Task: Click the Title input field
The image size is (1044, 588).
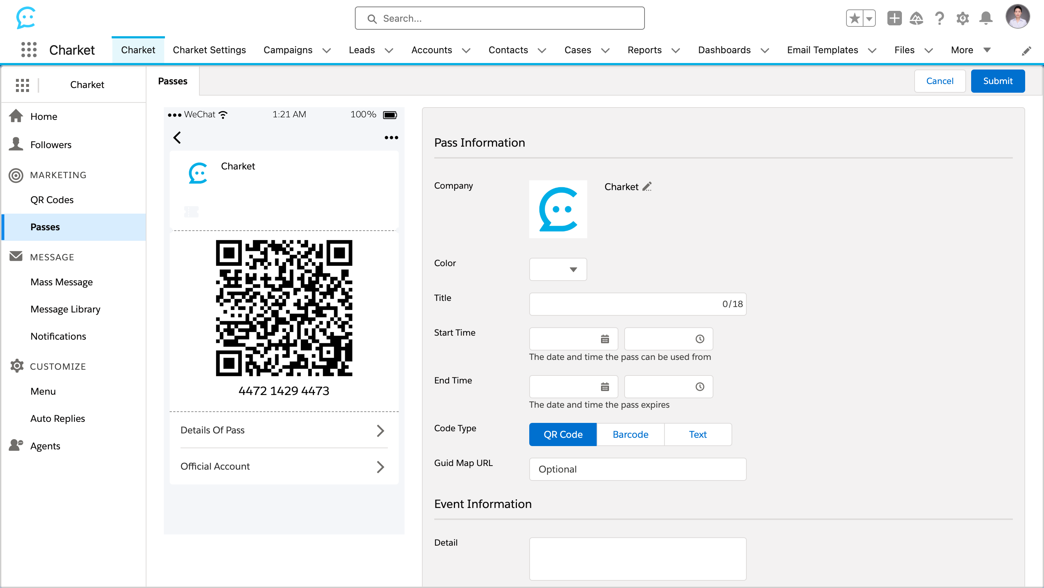Action: 638,304
